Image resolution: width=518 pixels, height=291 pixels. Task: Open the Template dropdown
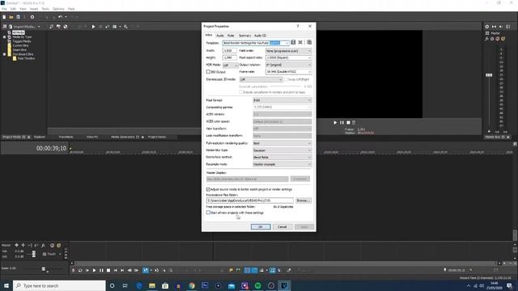287,43
